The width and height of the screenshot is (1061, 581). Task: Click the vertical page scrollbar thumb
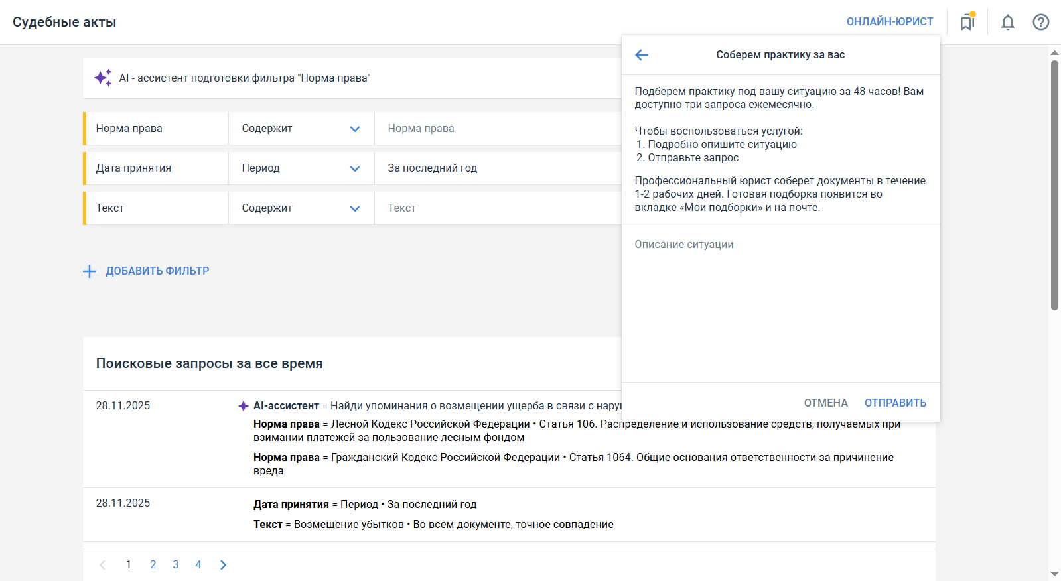click(x=1054, y=186)
